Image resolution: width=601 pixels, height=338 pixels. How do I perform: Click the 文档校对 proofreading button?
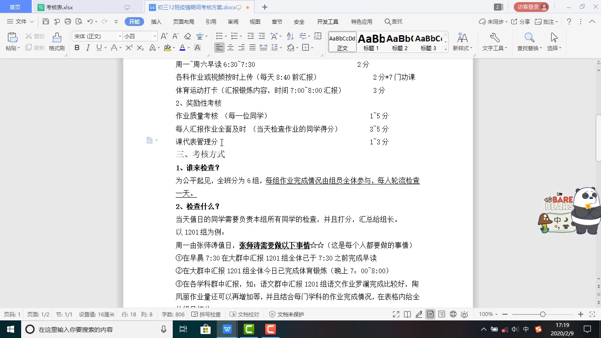click(245, 314)
